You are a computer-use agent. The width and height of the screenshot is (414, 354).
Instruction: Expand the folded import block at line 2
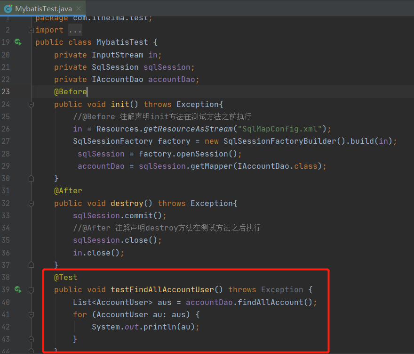pos(31,30)
